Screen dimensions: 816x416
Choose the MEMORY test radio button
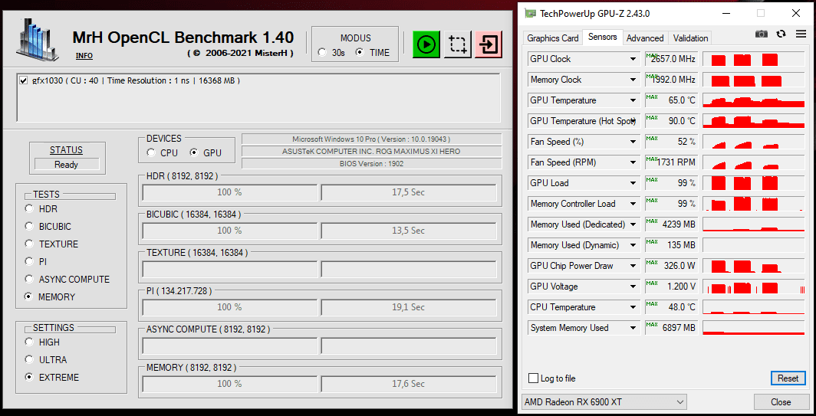[x=29, y=297]
